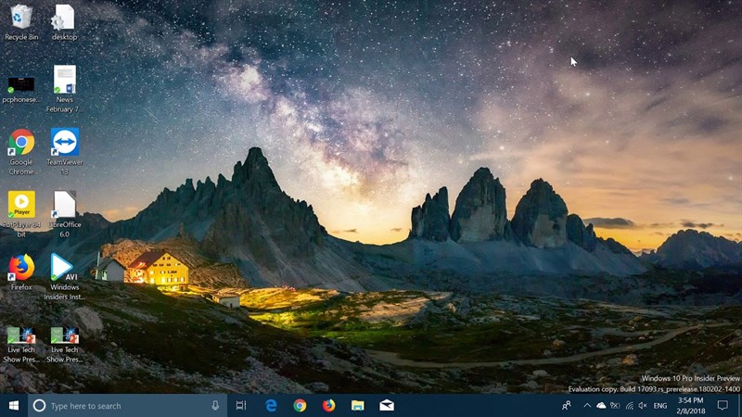Open the Mail app from the taskbar

point(387,406)
